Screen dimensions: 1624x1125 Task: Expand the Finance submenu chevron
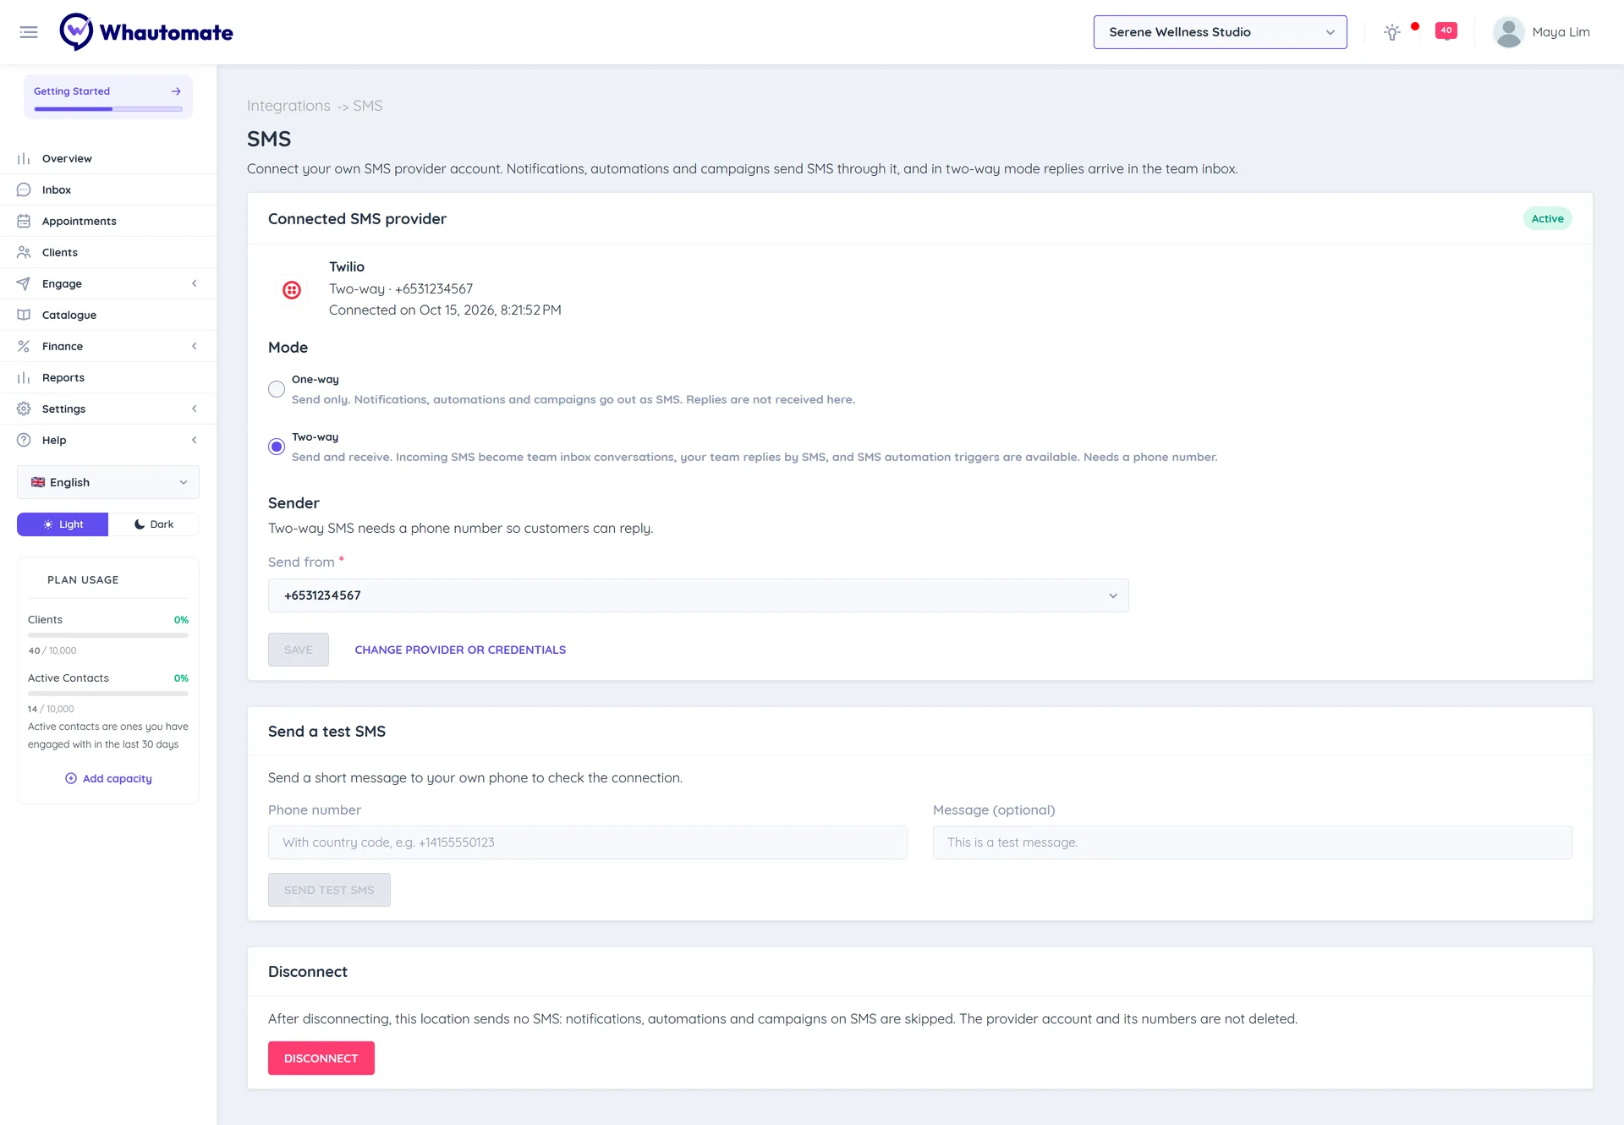coord(195,347)
